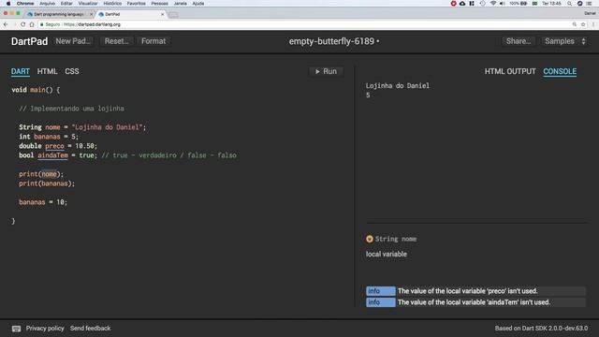Viewport: 599px width, 337px height.
Task: Click the browser back arrow
Action: pyautogui.click(x=6, y=24)
